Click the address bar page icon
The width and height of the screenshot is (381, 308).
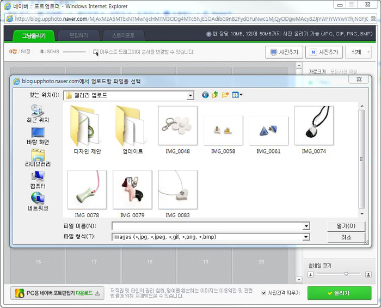10,19
